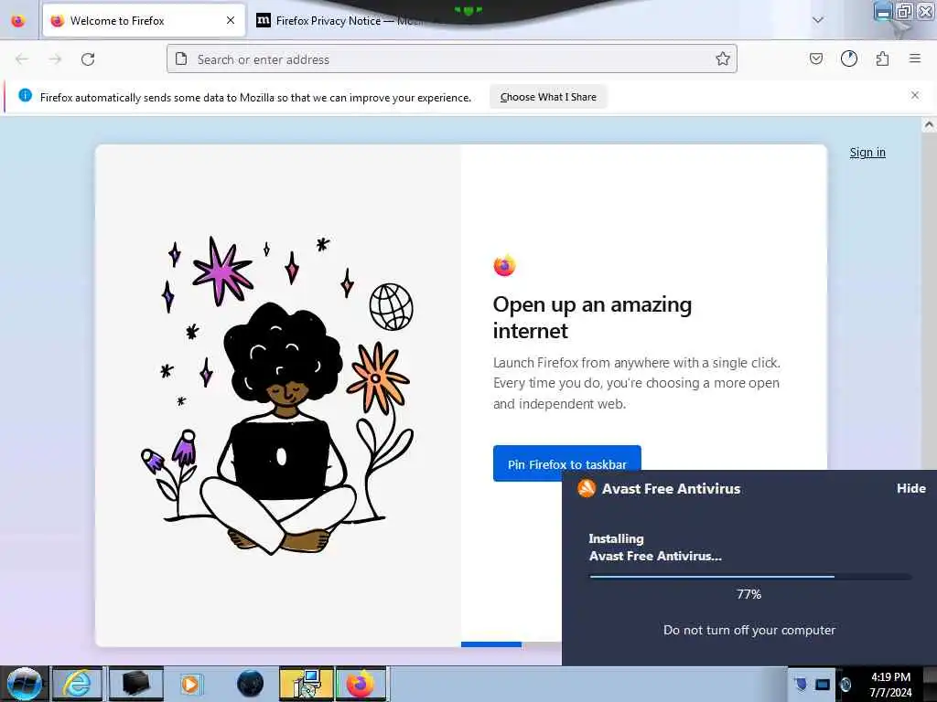This screenshot has width=937, height=702.
Task: Click the Avast logo in the installer popup
Action: click(x=587, y=488)
